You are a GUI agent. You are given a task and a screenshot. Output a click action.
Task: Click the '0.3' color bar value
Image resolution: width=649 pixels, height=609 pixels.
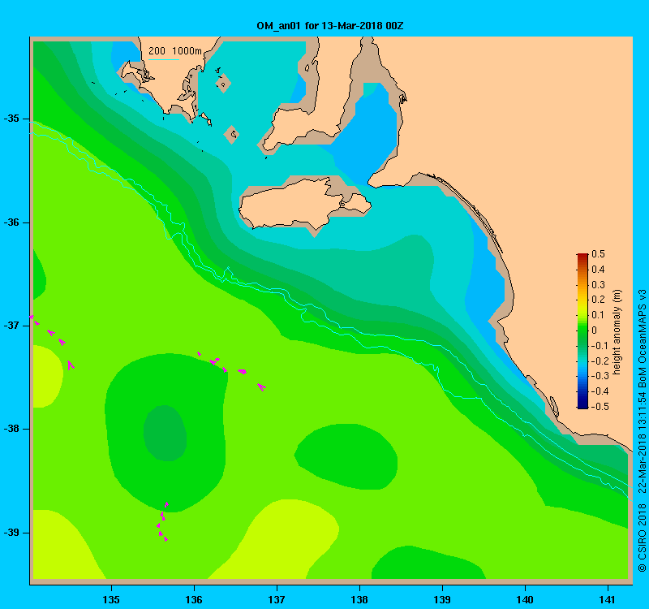(x=598, y=285)
